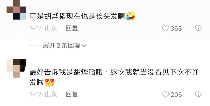Select the comment text 可是胡烨韬现在也是长头发啊
This screenshot has height=106, width=210.
[x=77, y=16]
